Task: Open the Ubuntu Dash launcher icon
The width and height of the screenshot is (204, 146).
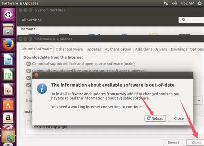Action: [x=8, y=15]
